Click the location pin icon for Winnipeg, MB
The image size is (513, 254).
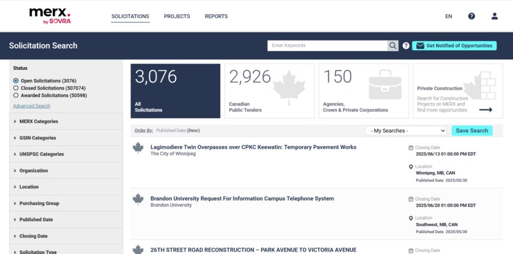pos(411,167)
